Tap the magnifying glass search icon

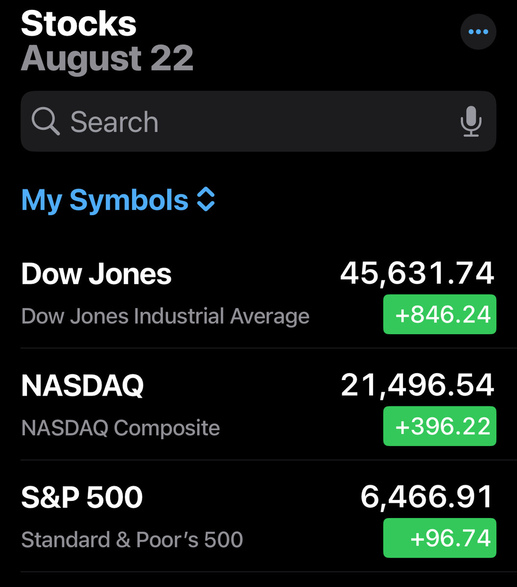point(46,121)
